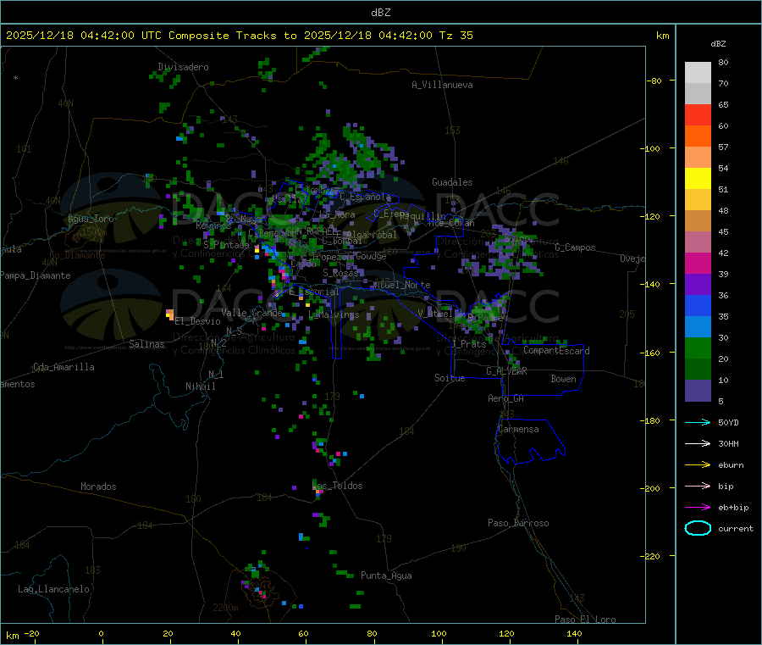The height and width of the screenshot is (645, 762).
Task: Click the G_ALVEAR map label
Action: tap(506, 371)
